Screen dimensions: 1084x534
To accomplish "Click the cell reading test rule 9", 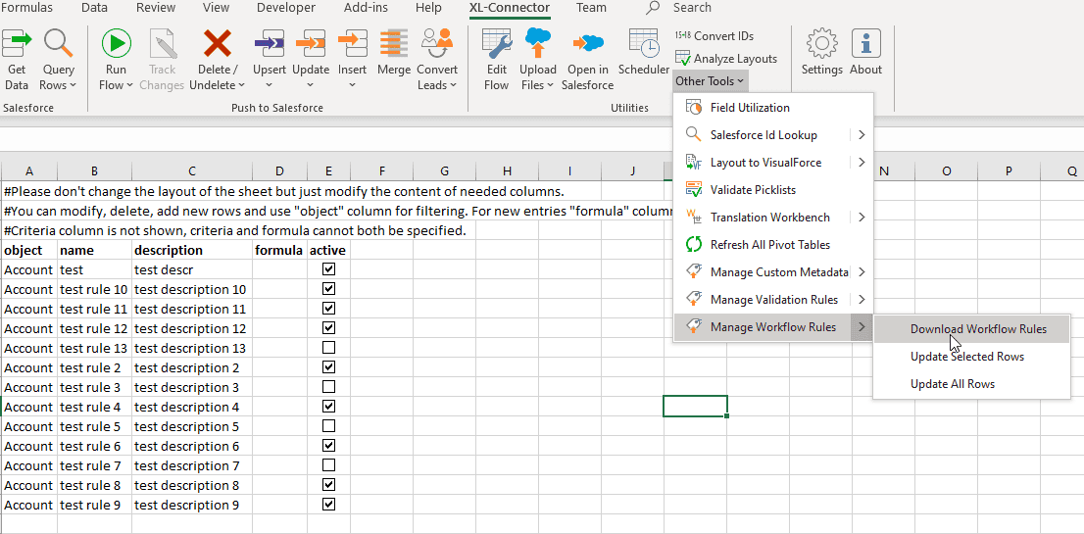I will [95, 505].
